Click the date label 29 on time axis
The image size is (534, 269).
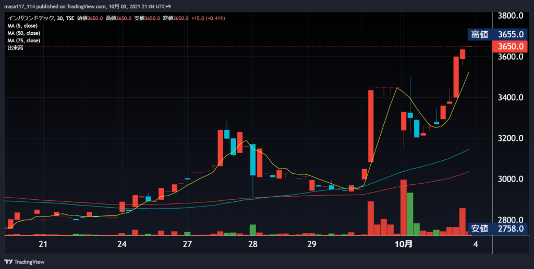[312, 244]
